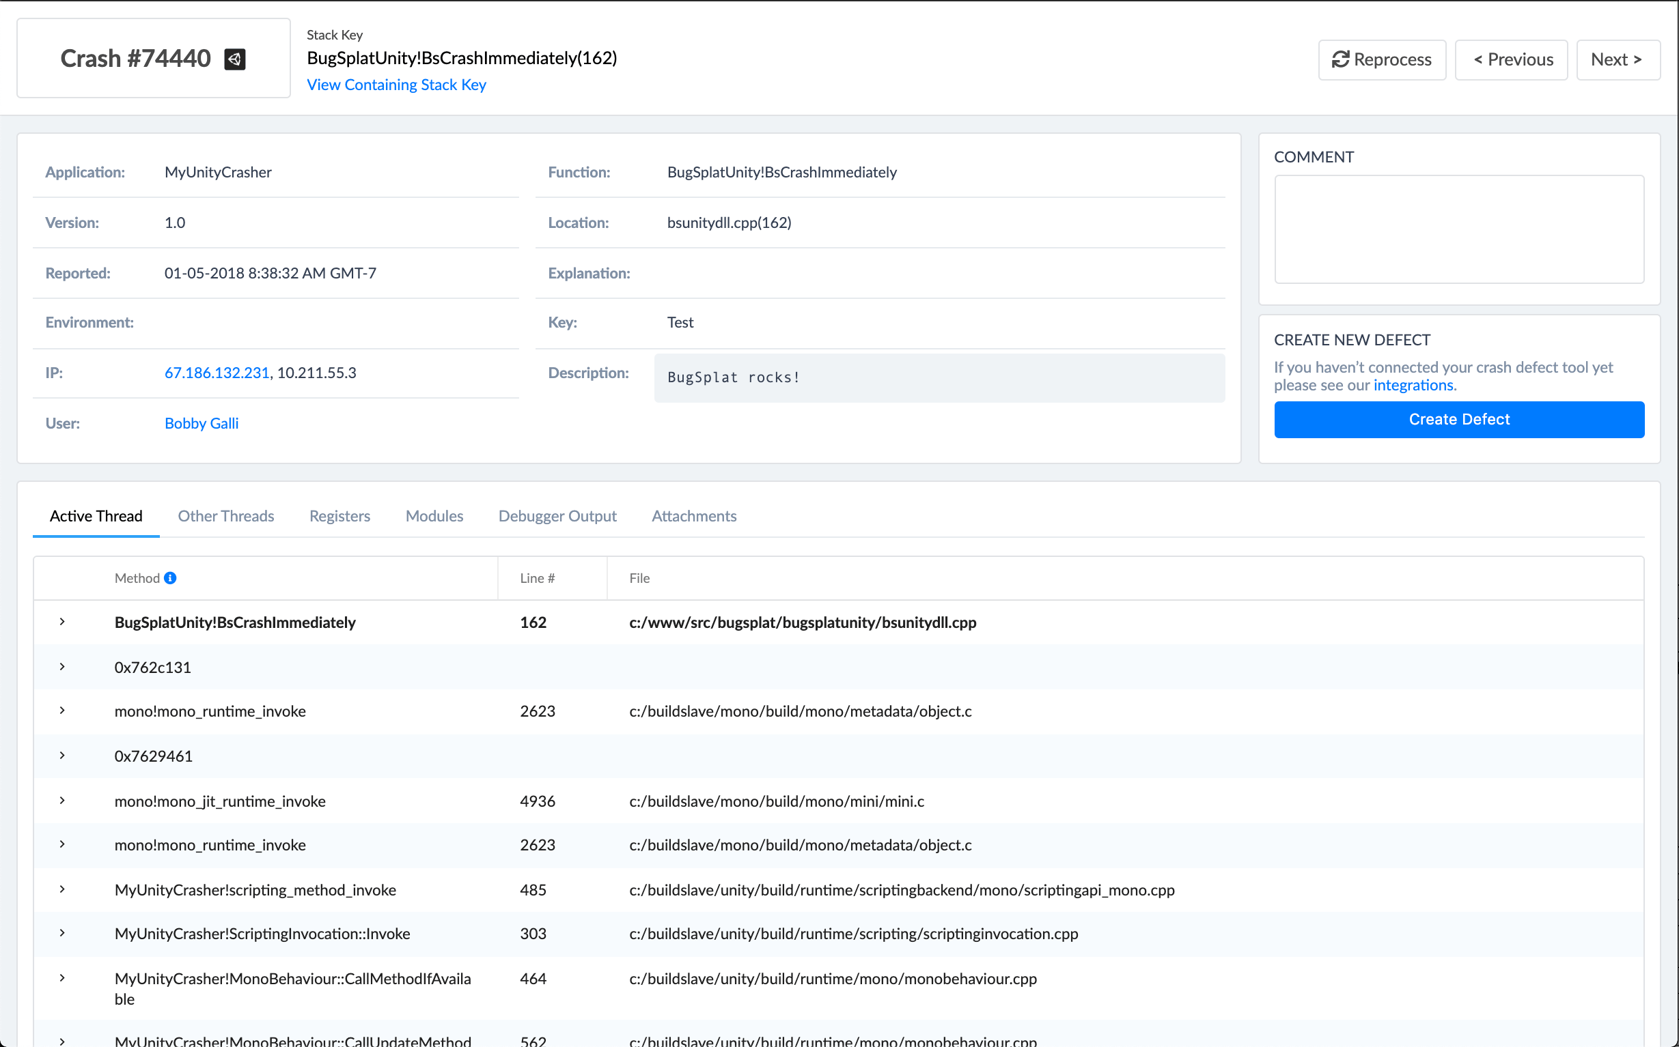Click line number 485 cell
Image resolution: width=1679 pixels, height=1047 pixels.
[x=533, y=890]
